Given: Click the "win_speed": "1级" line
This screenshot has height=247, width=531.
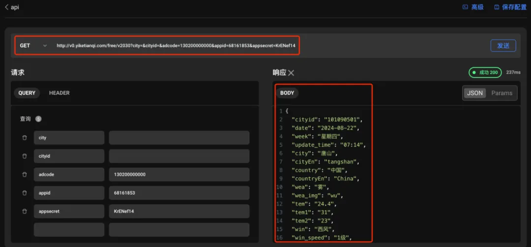Looking at the screenshot, I should coord(322,238).
